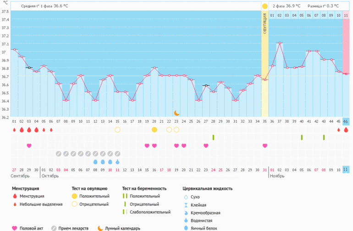
Task: Click the watery fluid drop on cycle day 15
Action: click(x=117, y=162)
